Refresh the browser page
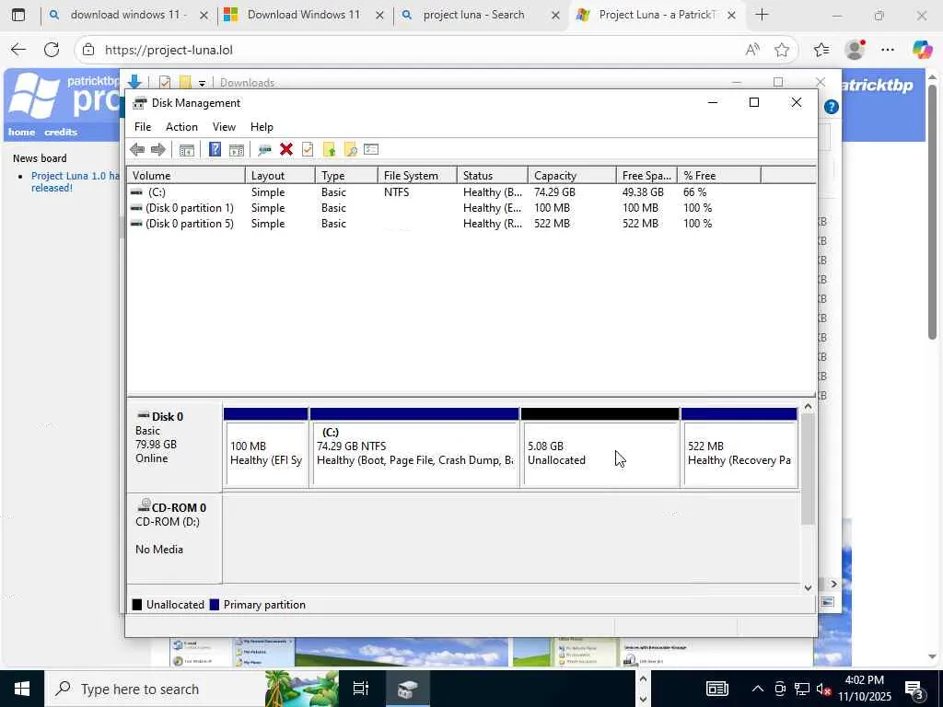 pos(52,50)
